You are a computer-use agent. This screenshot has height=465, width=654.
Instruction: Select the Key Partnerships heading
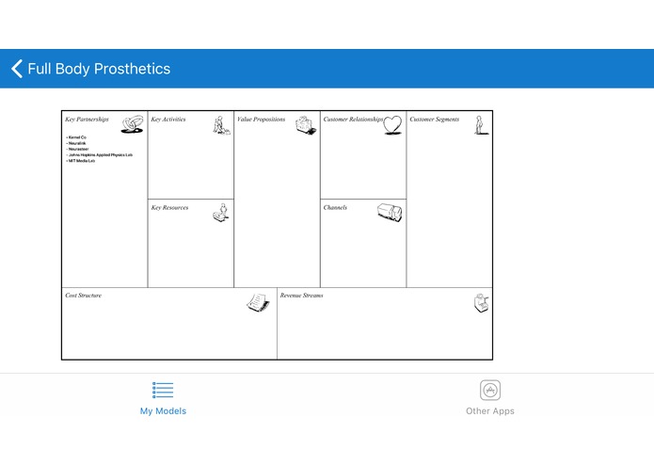click(87, 120)
